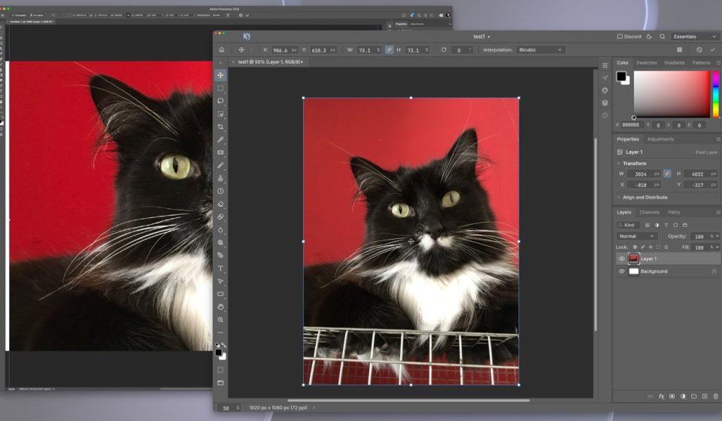Open the Opacity percentage dropdown arrow
Viewport: 722px width, 421px height.
717,236
